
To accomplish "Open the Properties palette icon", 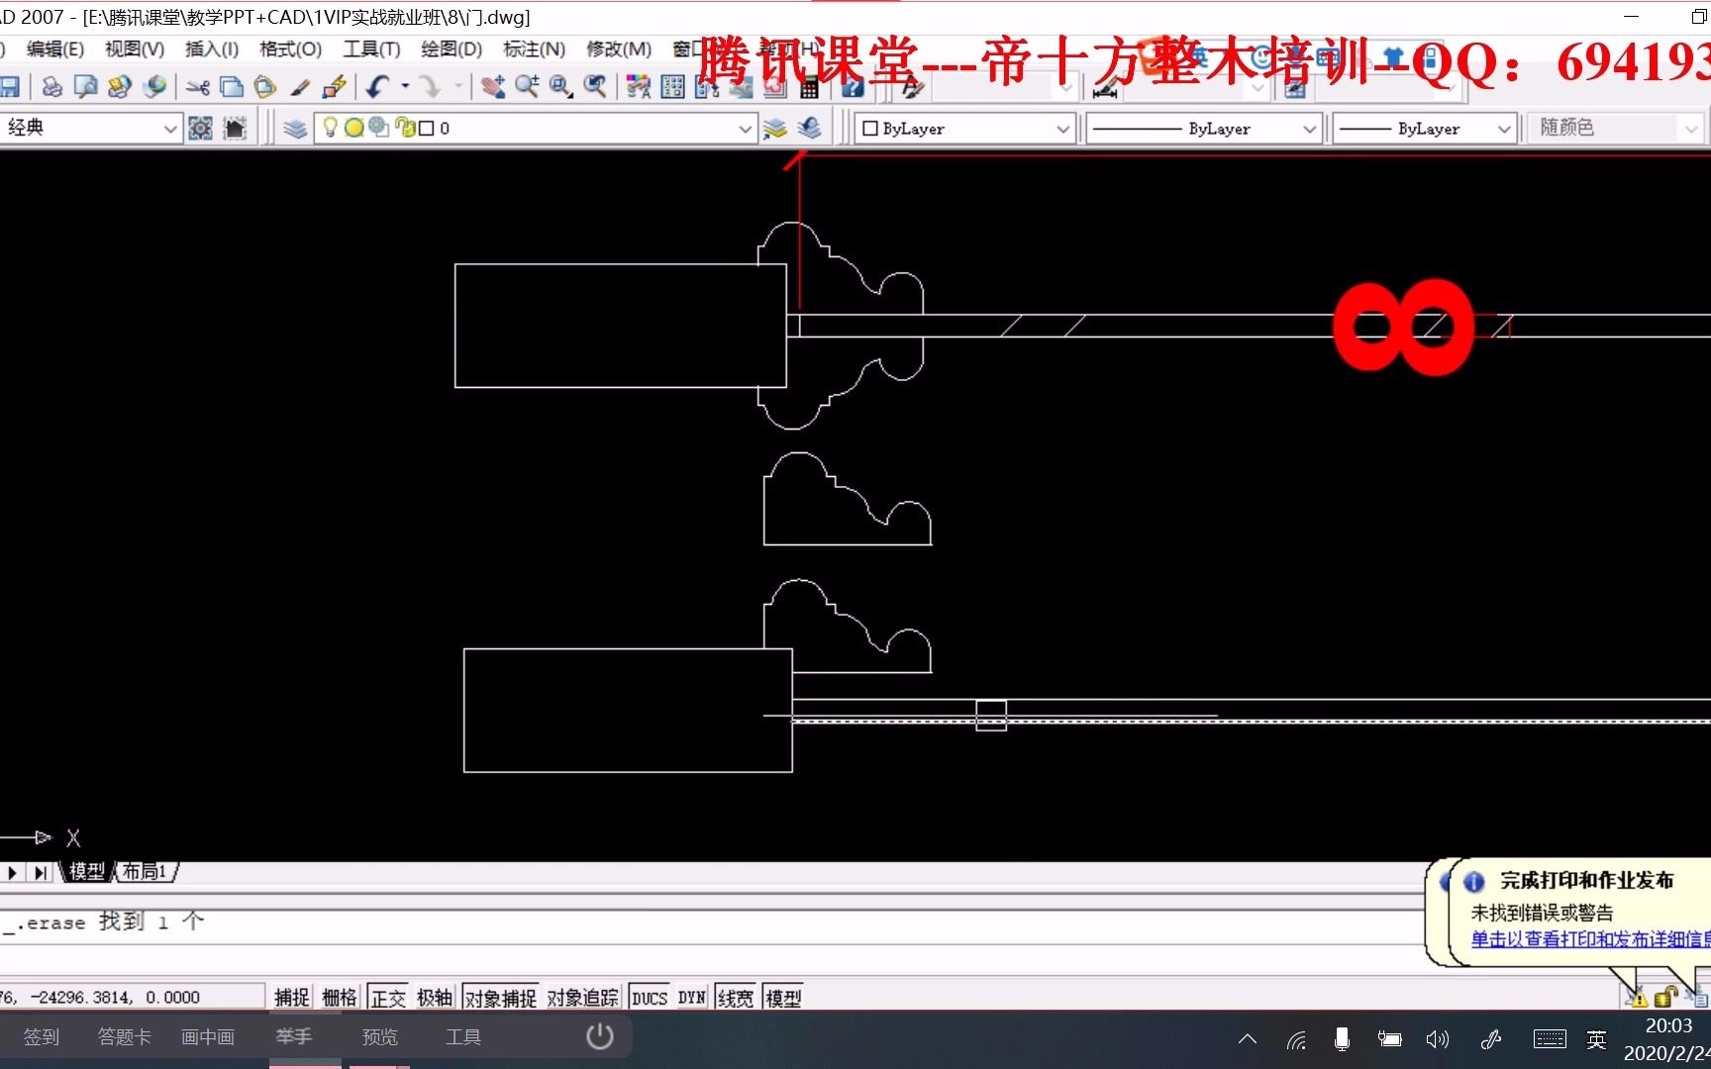I will point(639,87).
